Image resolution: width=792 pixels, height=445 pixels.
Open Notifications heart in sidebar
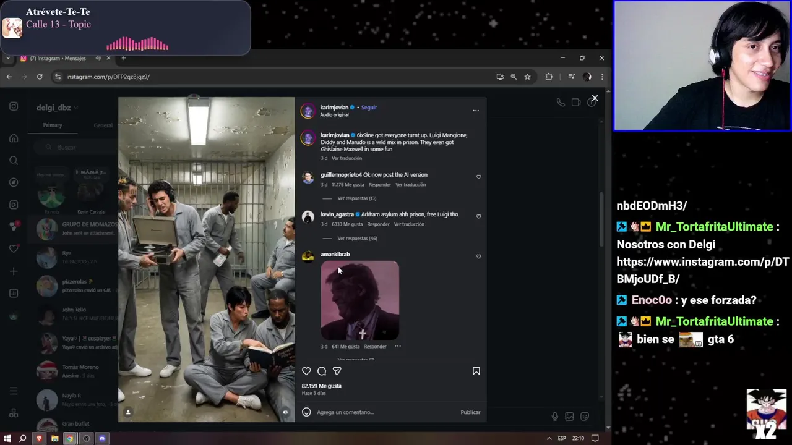pos(14,249)
